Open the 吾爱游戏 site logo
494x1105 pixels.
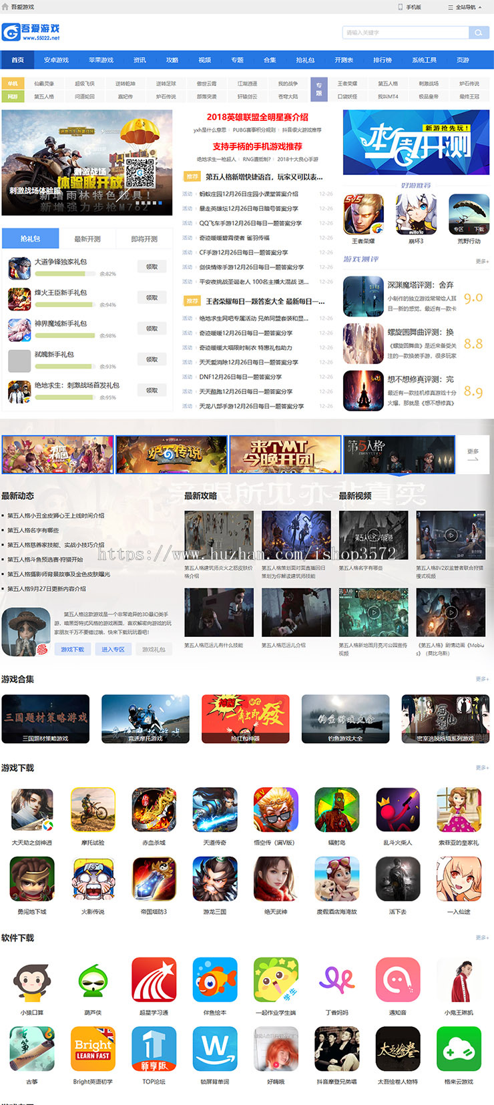click(x=31, y=31)
